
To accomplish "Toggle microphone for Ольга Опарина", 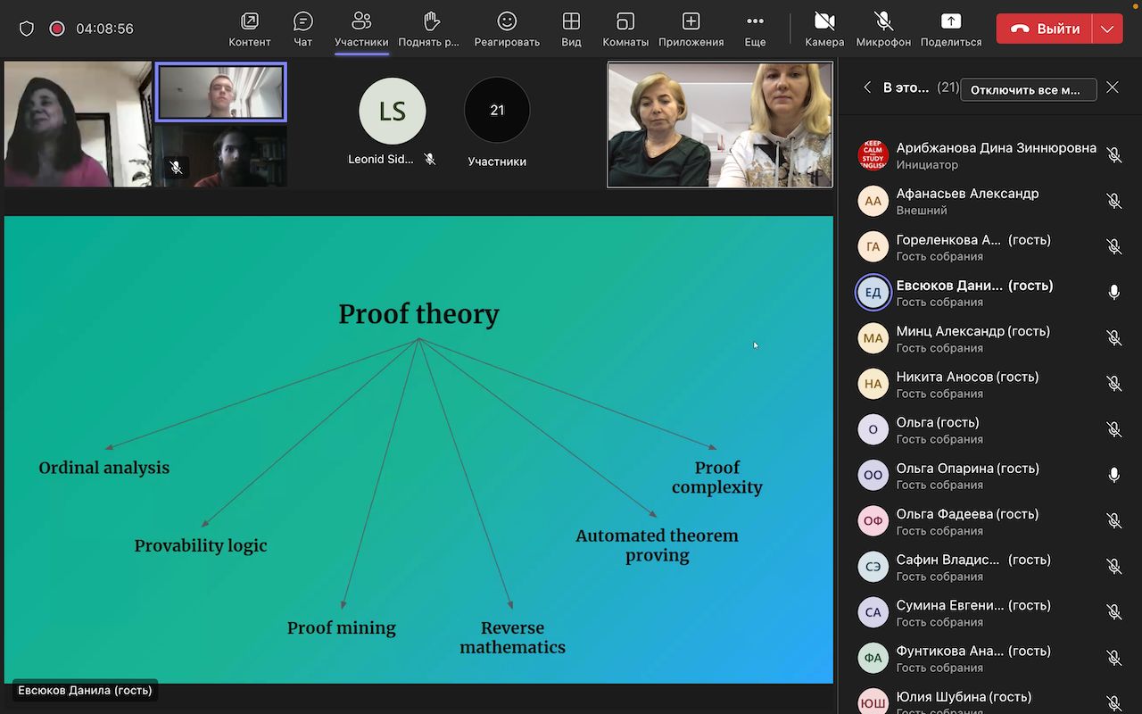I will pos(1113,476).
